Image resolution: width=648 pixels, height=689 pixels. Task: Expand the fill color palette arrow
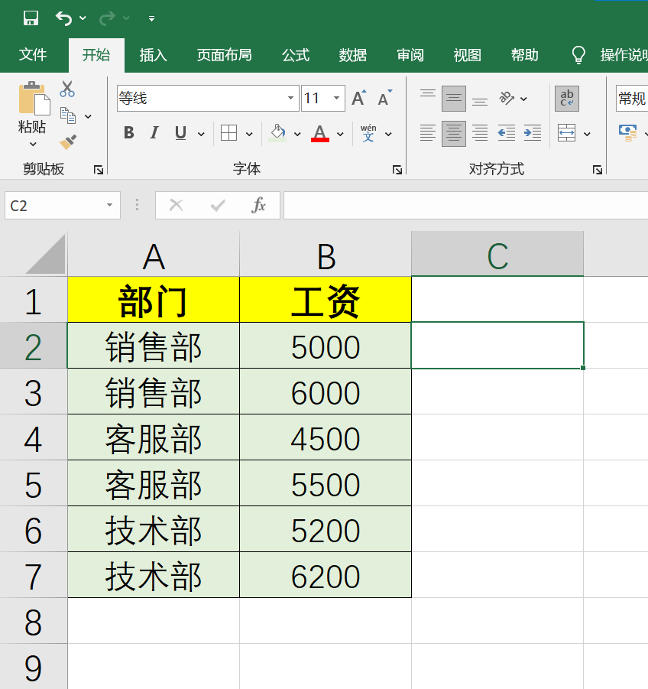[297, 134]
